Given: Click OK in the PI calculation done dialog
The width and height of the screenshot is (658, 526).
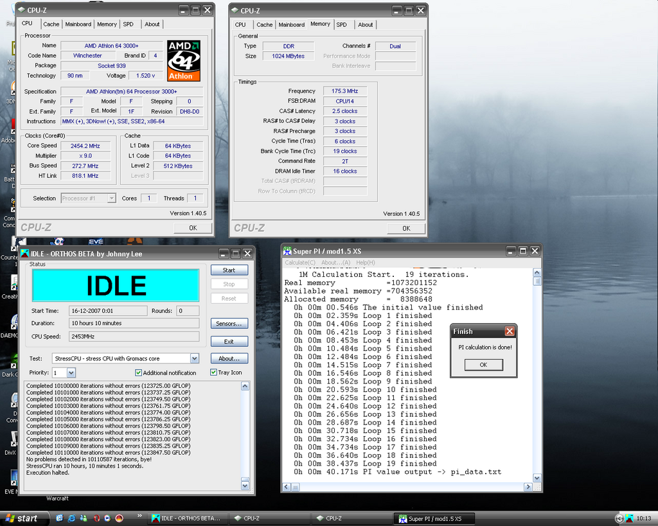Looking at the screenshot, I should [483, 365].
